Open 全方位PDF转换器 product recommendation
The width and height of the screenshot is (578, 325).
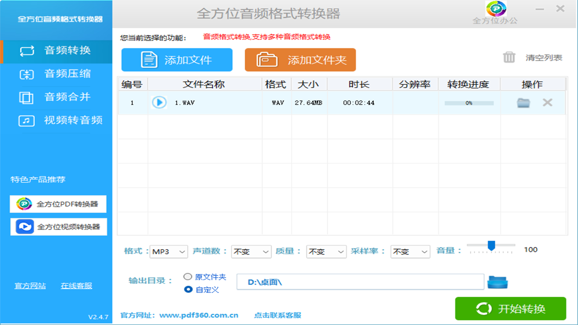click(58, 204)
